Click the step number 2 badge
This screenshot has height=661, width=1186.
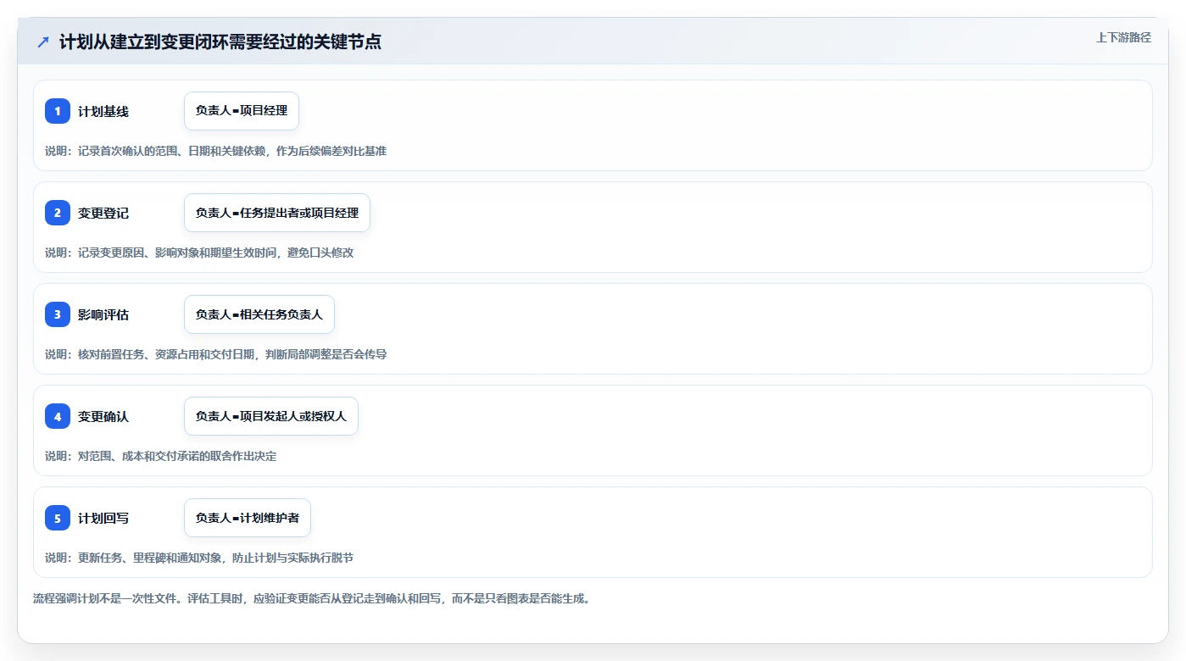[x=58, y=213]
